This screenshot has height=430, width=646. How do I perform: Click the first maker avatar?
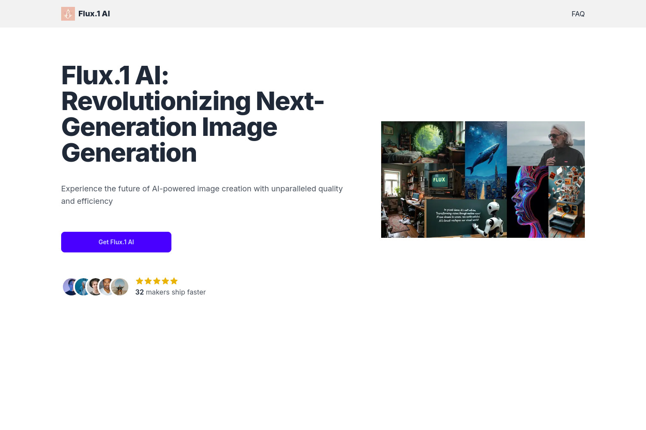(71, 287)
